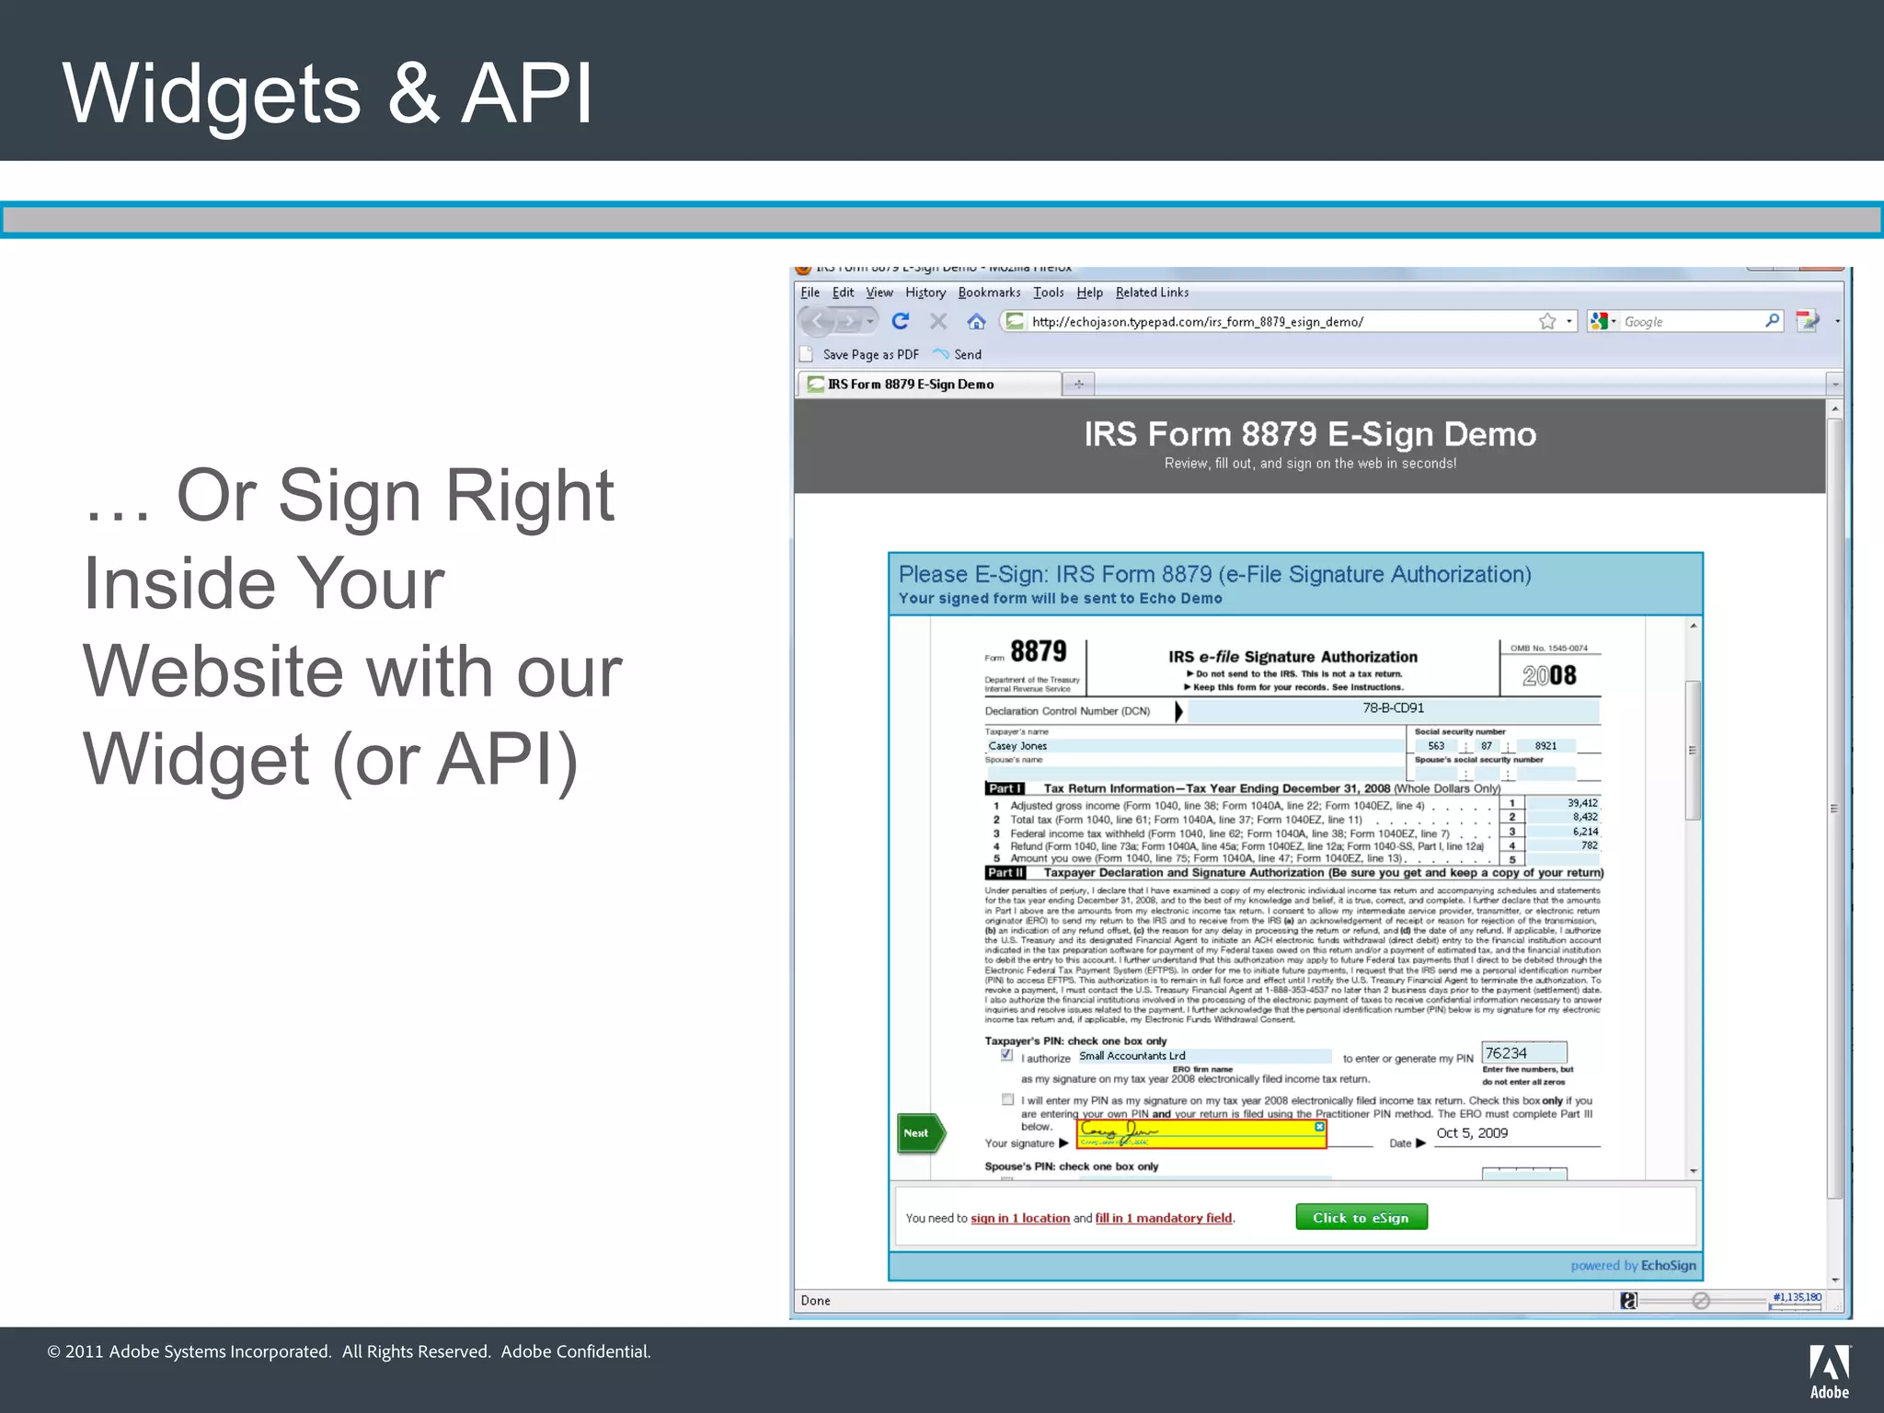Click SSN middle field showing 87
The image size is (1884, 1413).
click(1487, 746)
